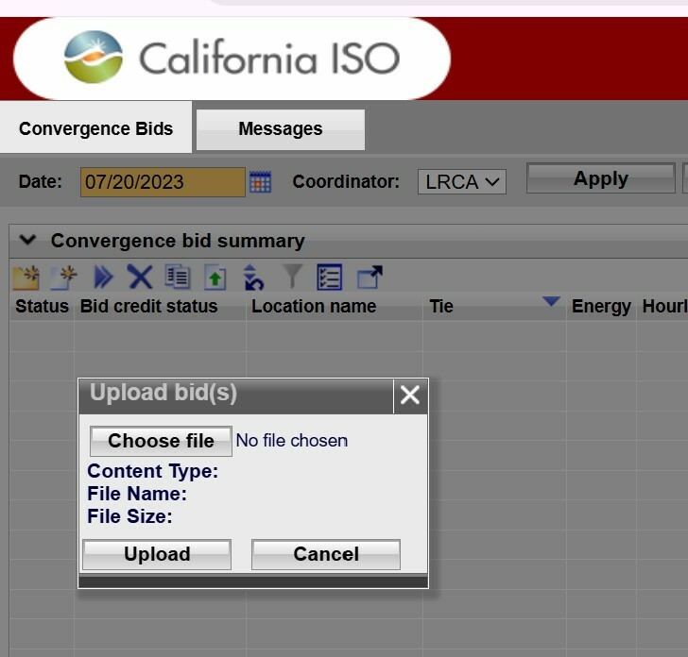Click the copy documents toolbar icon

(178, 278)
